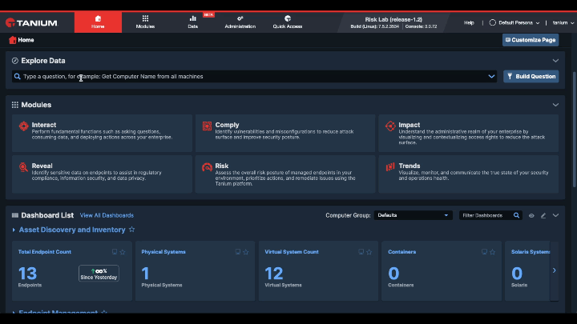
Task: Click the Risk Lab (release-1.2) label
Action: coord(393,19)
